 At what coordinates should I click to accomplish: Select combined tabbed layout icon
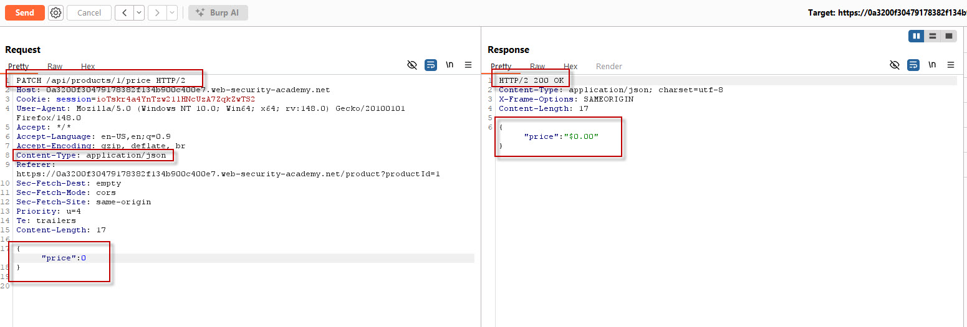coord(949,36)
